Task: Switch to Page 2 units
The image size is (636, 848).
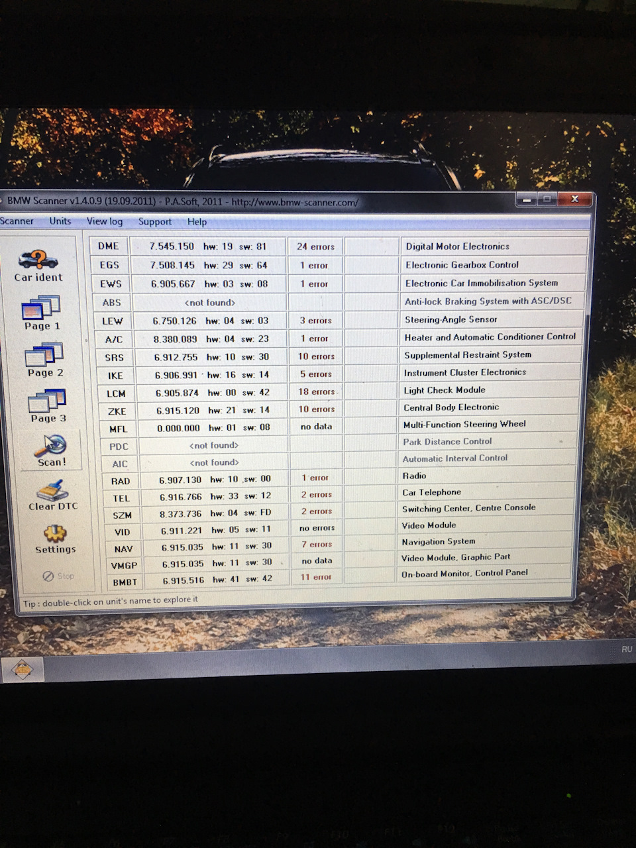Action: point(44,360)
